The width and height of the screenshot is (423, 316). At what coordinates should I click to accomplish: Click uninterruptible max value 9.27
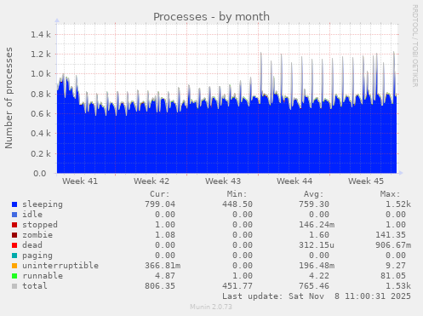pos(396,266)
